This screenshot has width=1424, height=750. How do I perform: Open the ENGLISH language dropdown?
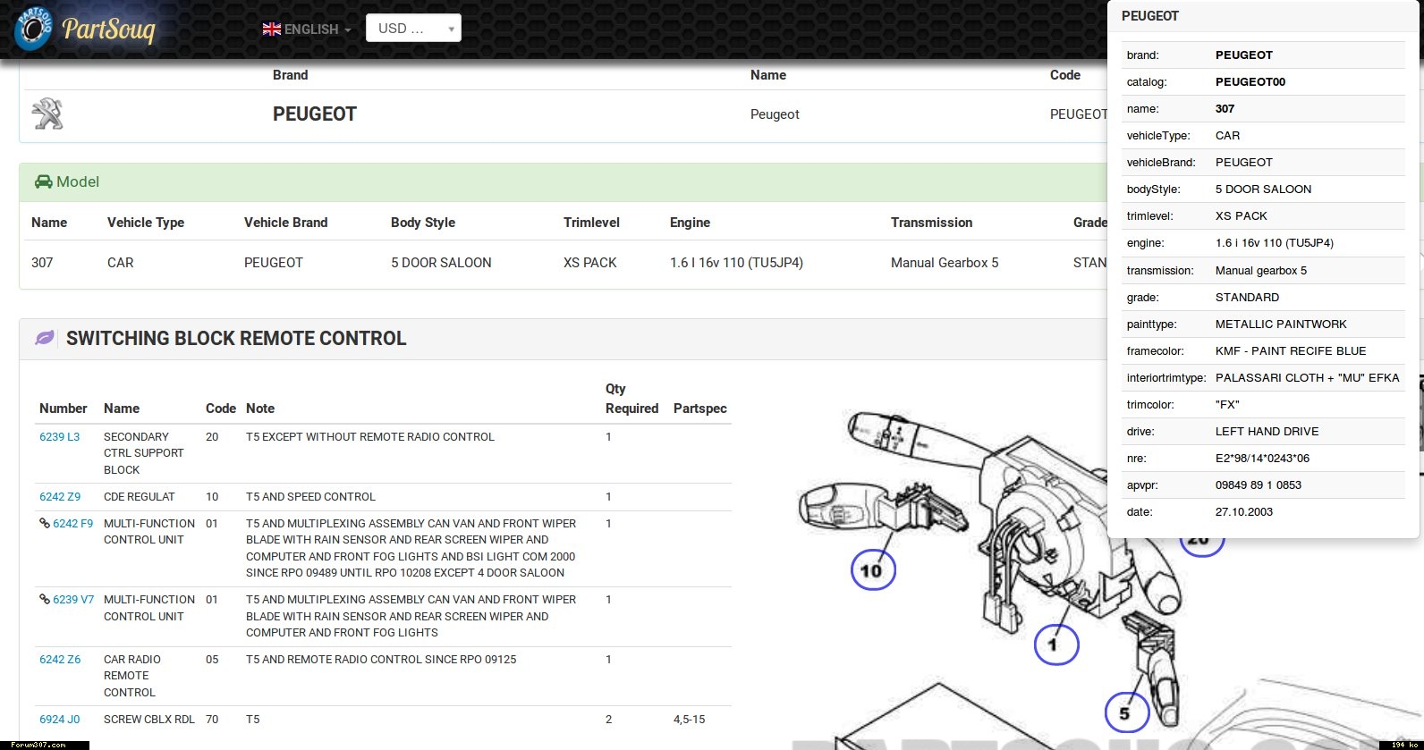coord(307,29)
